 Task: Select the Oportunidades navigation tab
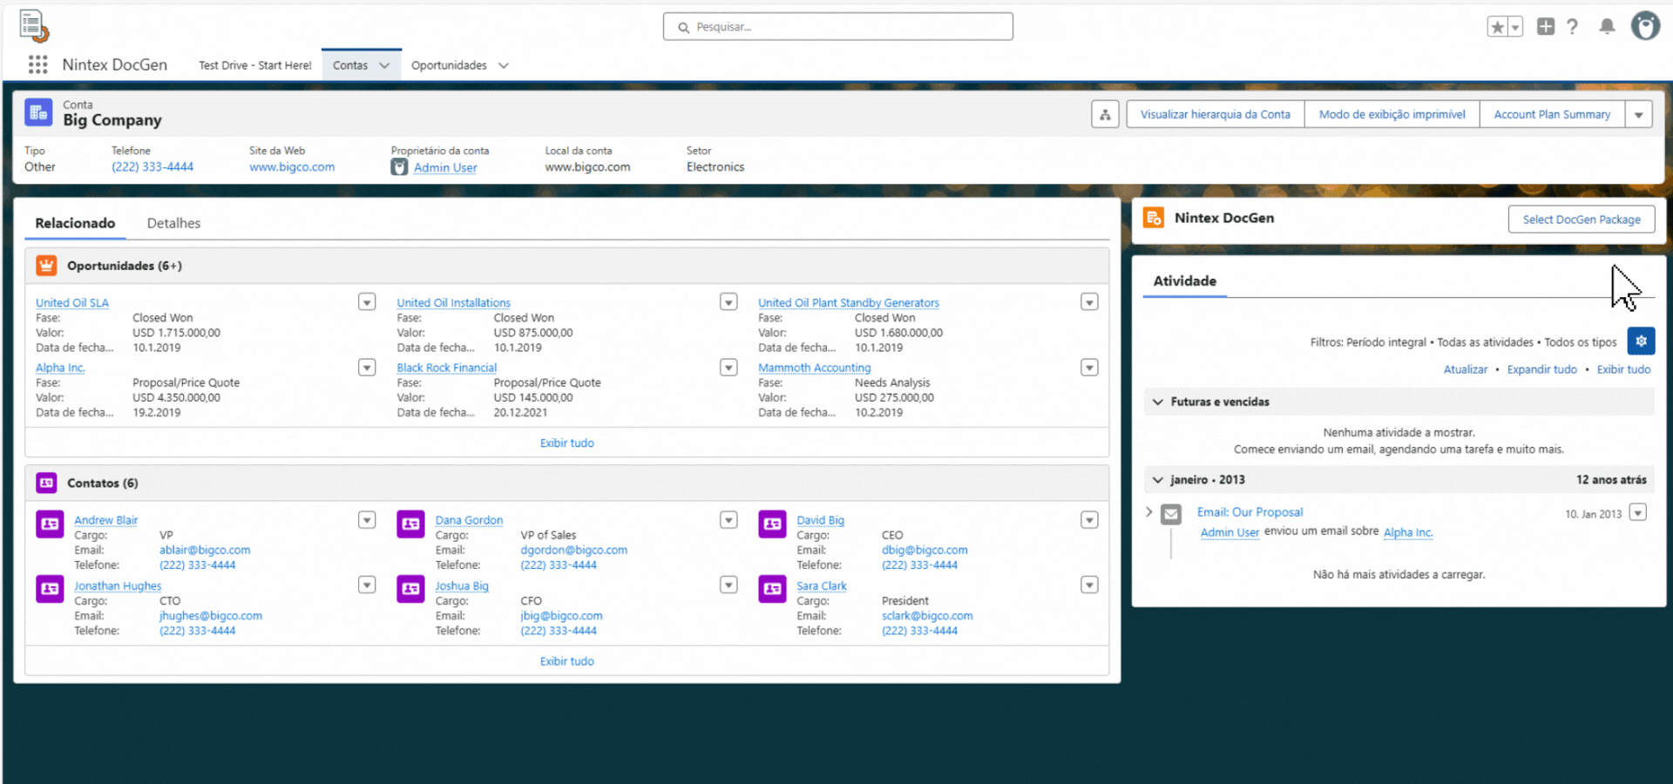point(449,65)
